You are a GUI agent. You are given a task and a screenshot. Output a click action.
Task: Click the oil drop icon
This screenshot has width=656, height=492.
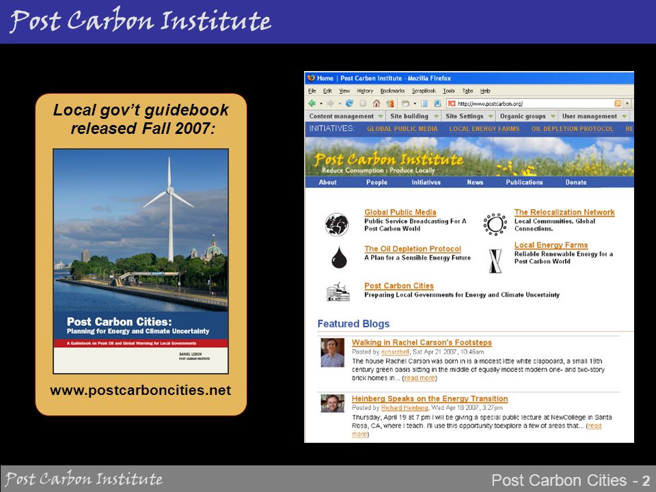pyautogui.click(x=339, y=257)
